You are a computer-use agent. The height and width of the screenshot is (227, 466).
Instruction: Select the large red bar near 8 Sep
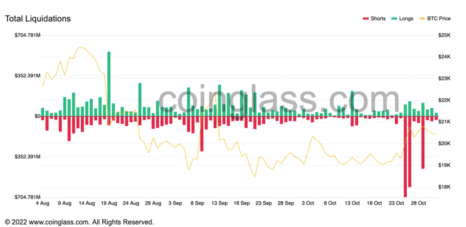[x=202, y=134]
